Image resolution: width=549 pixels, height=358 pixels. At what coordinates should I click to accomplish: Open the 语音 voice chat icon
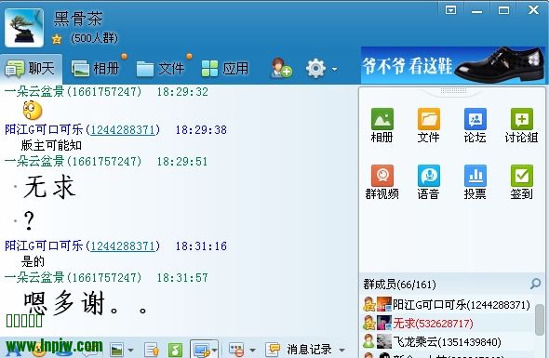[x=429, y=176]
